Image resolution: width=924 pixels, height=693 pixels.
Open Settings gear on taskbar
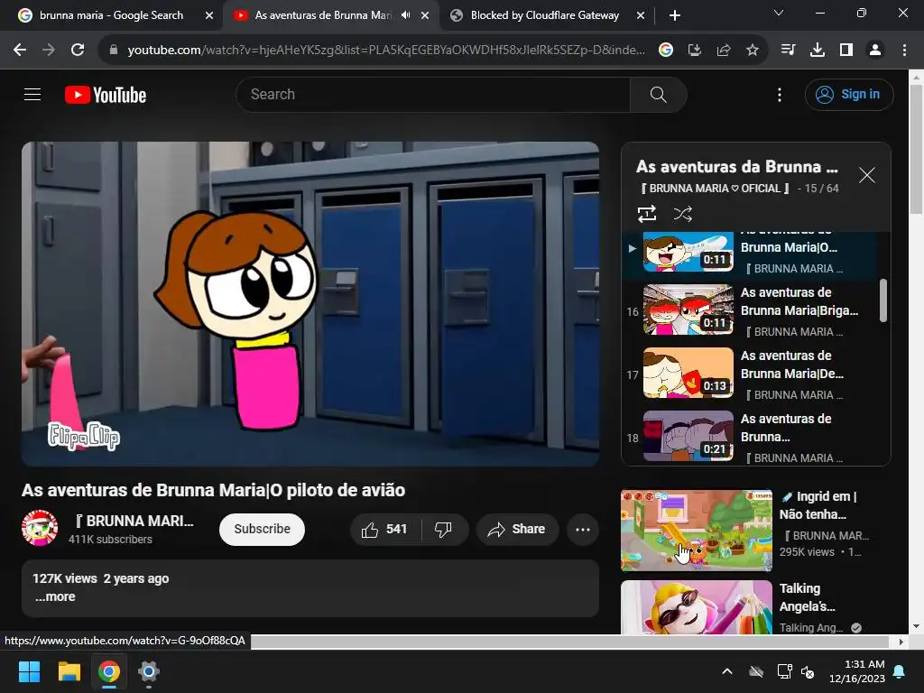(149, 671)
